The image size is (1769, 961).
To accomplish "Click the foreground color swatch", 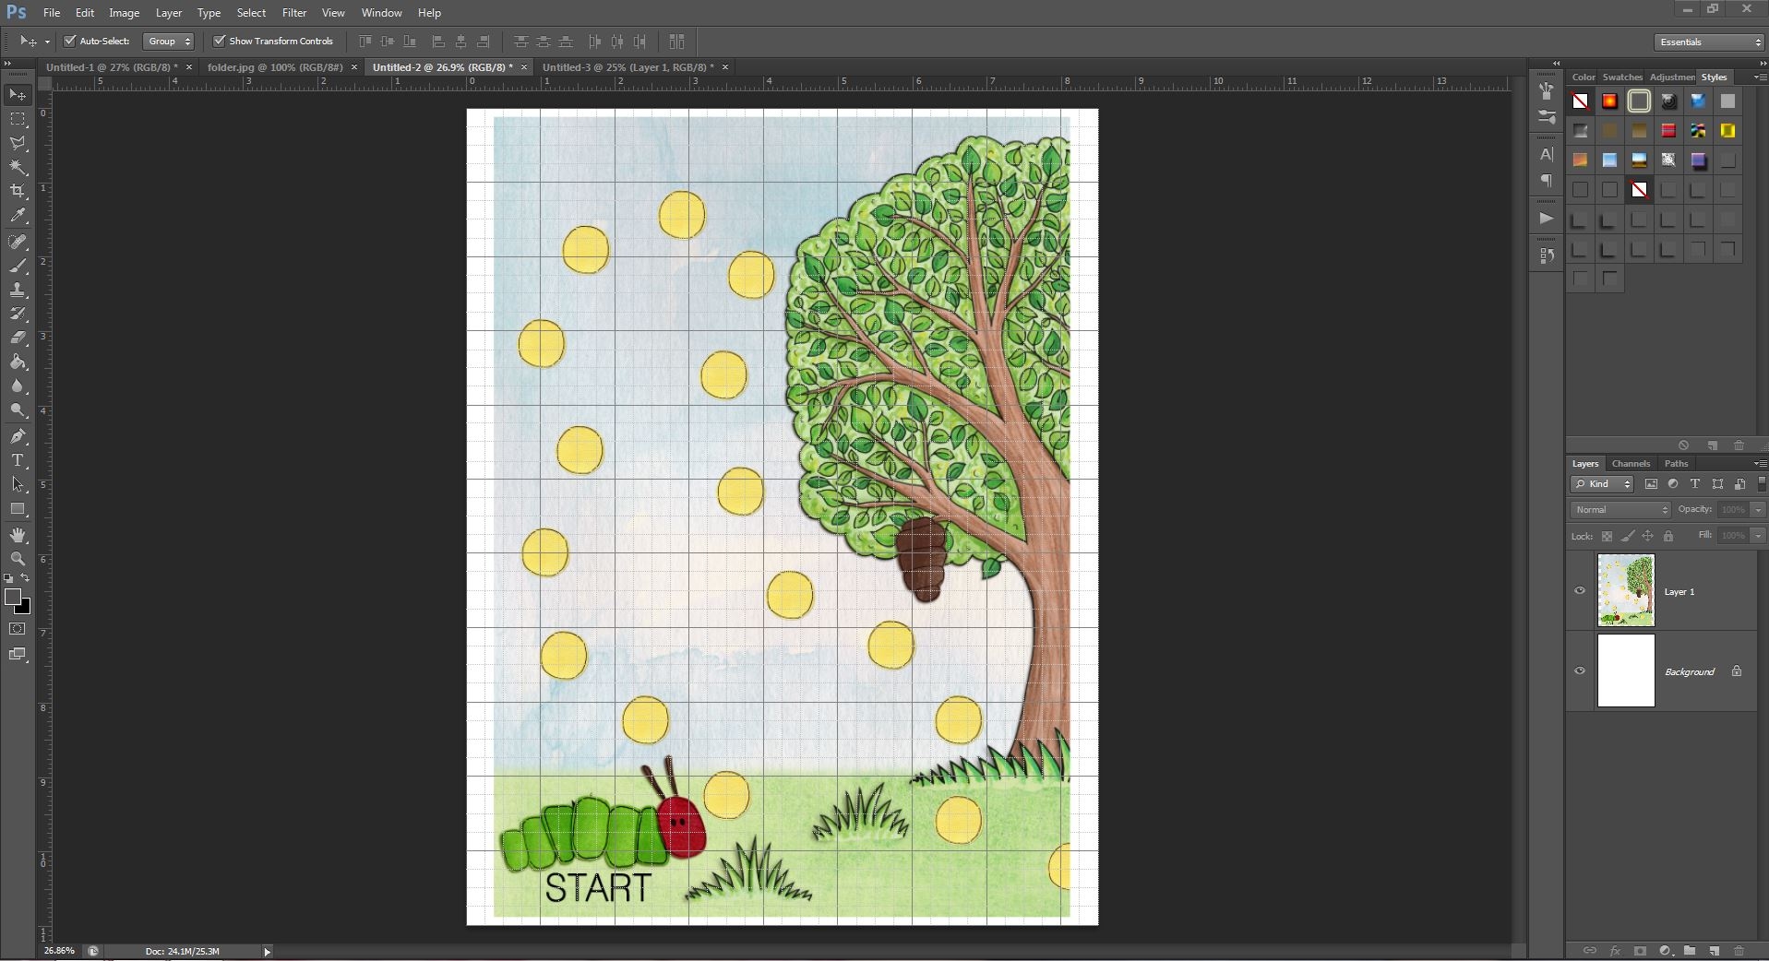I will pyautogui.click(x=13, y=597).
